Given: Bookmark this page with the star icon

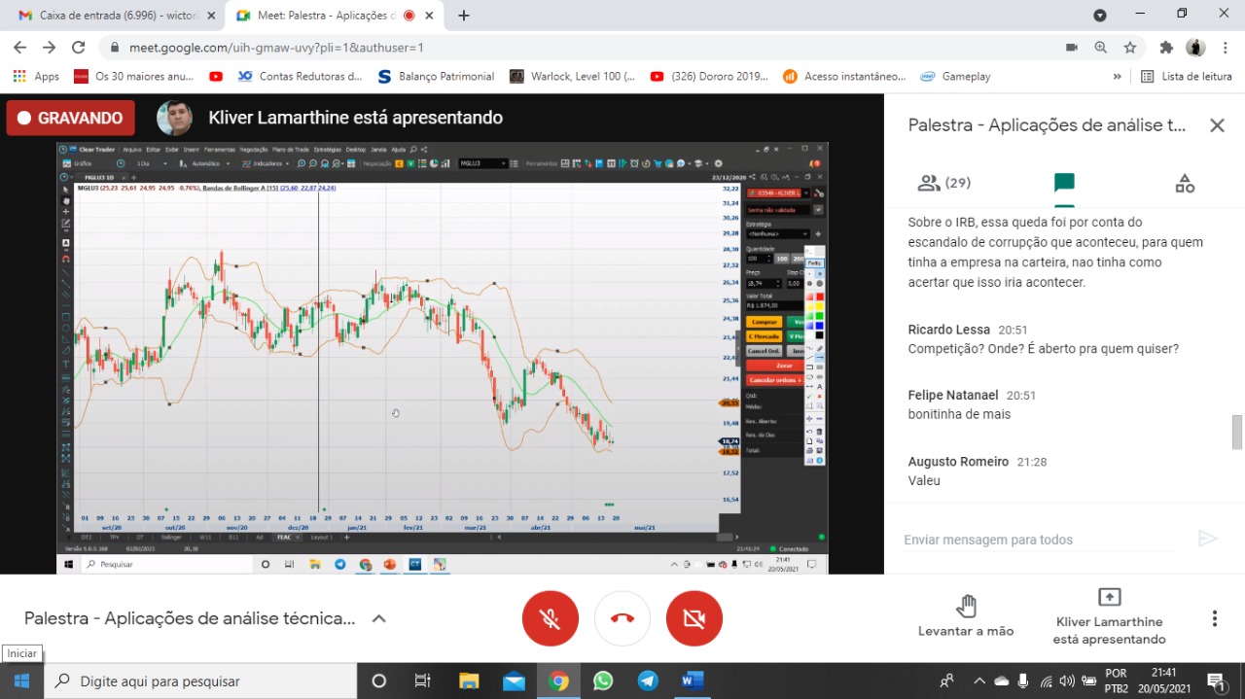Looking at the screenshot, I should [1130, 48].
